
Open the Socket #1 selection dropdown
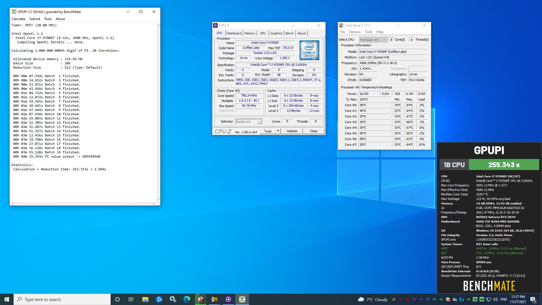click(249, 122)
